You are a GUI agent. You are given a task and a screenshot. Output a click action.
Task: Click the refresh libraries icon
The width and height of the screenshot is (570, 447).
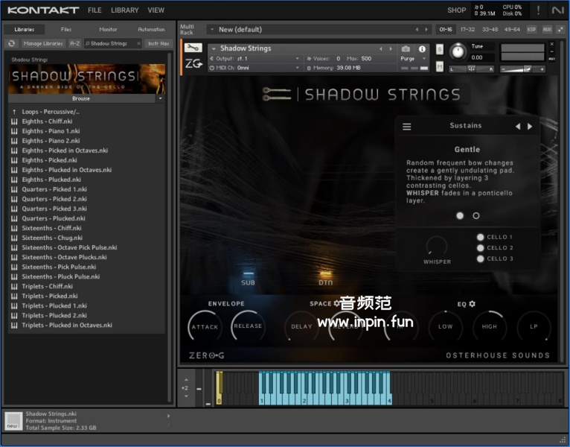point(11,44)
